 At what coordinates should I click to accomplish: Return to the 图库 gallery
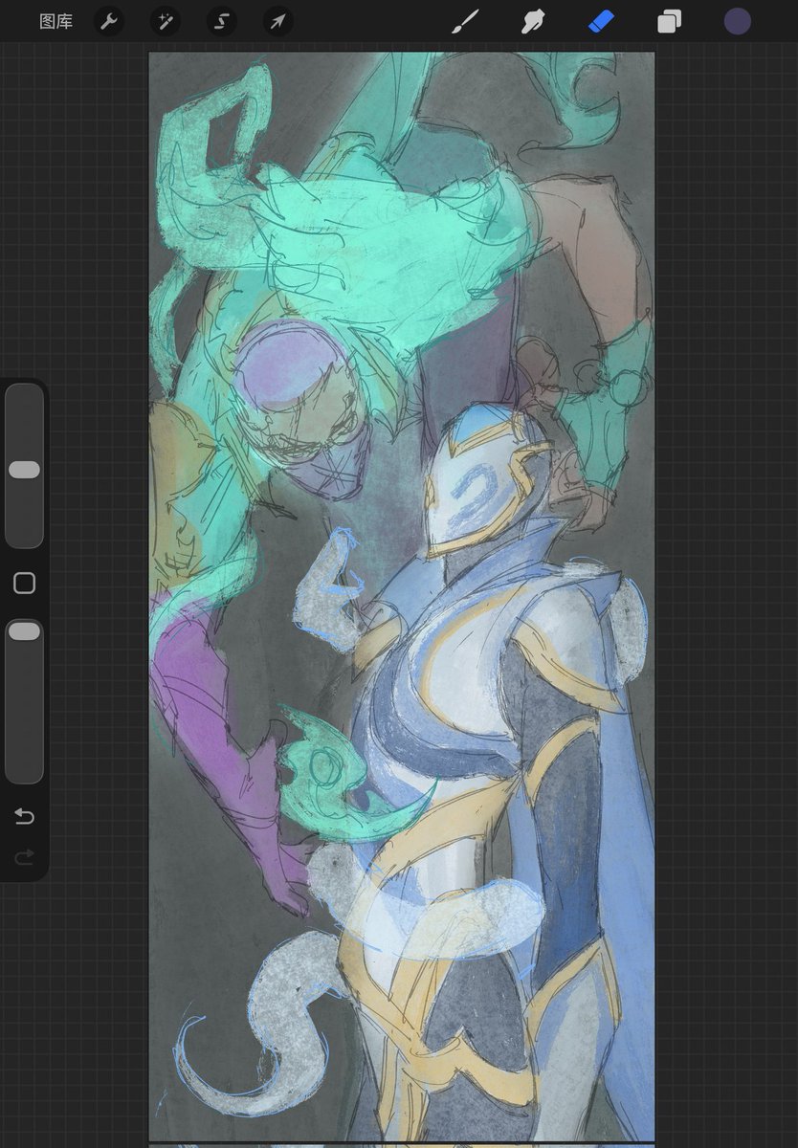tap(55, 20)
